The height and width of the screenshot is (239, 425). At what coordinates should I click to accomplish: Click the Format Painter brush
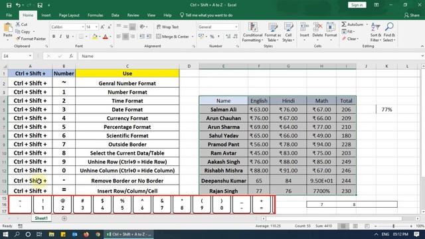(x=18, y=39)
